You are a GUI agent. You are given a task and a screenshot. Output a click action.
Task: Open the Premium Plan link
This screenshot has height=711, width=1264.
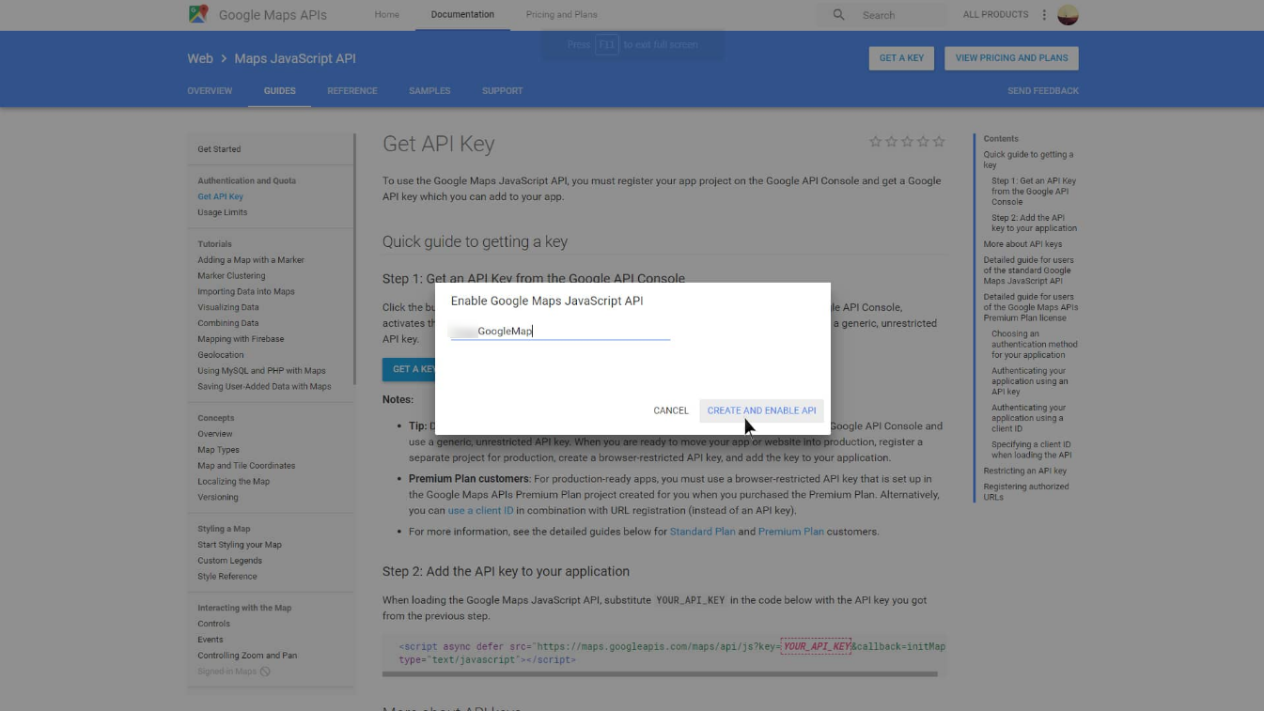point(790,532)
